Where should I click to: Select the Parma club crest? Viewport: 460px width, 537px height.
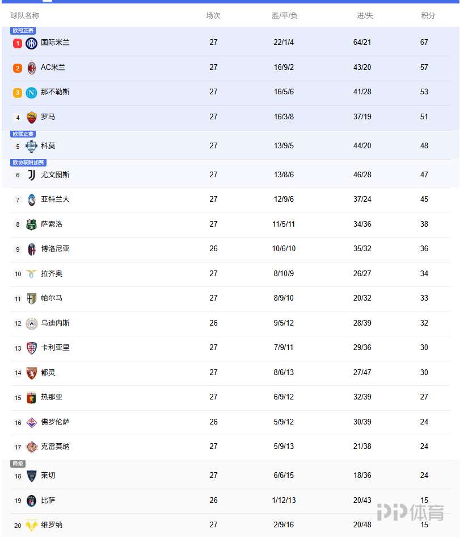(x=32, y=298)
